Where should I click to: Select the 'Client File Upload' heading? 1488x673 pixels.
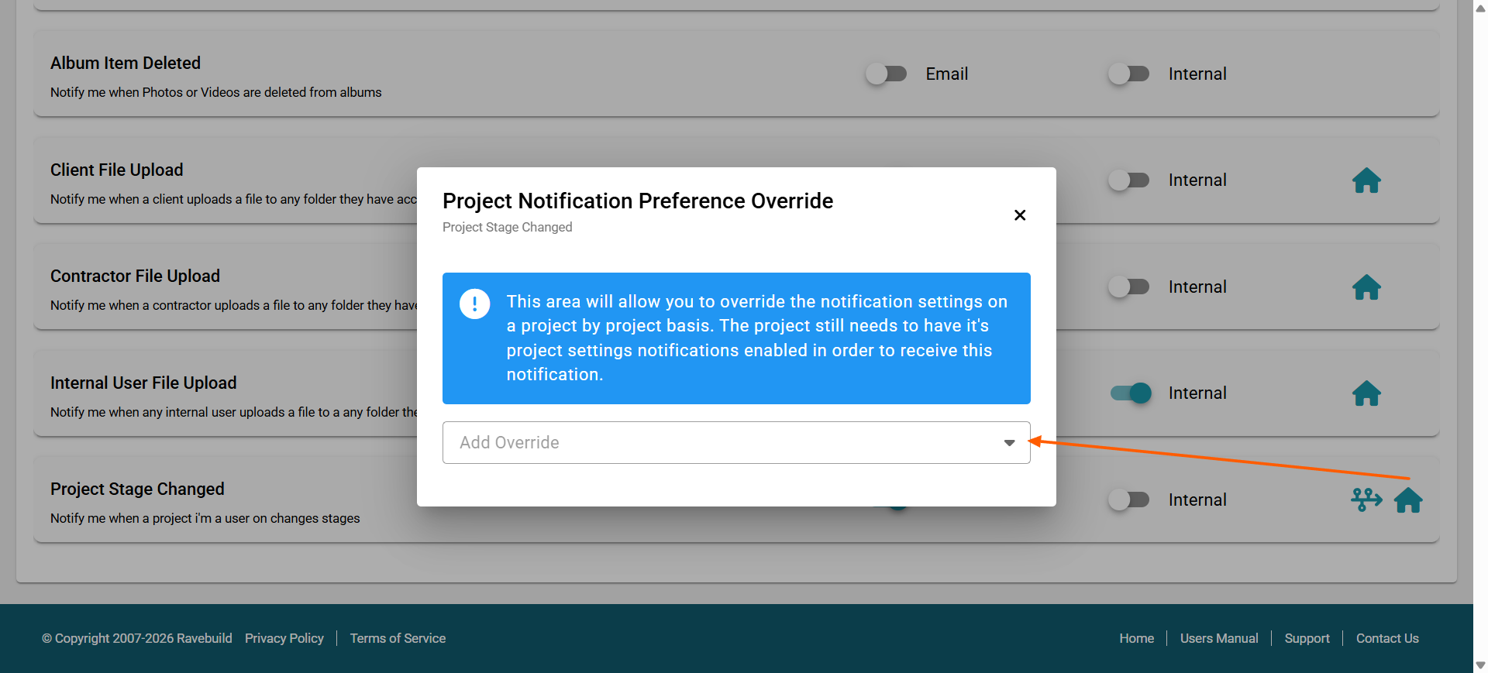point(117,170)
